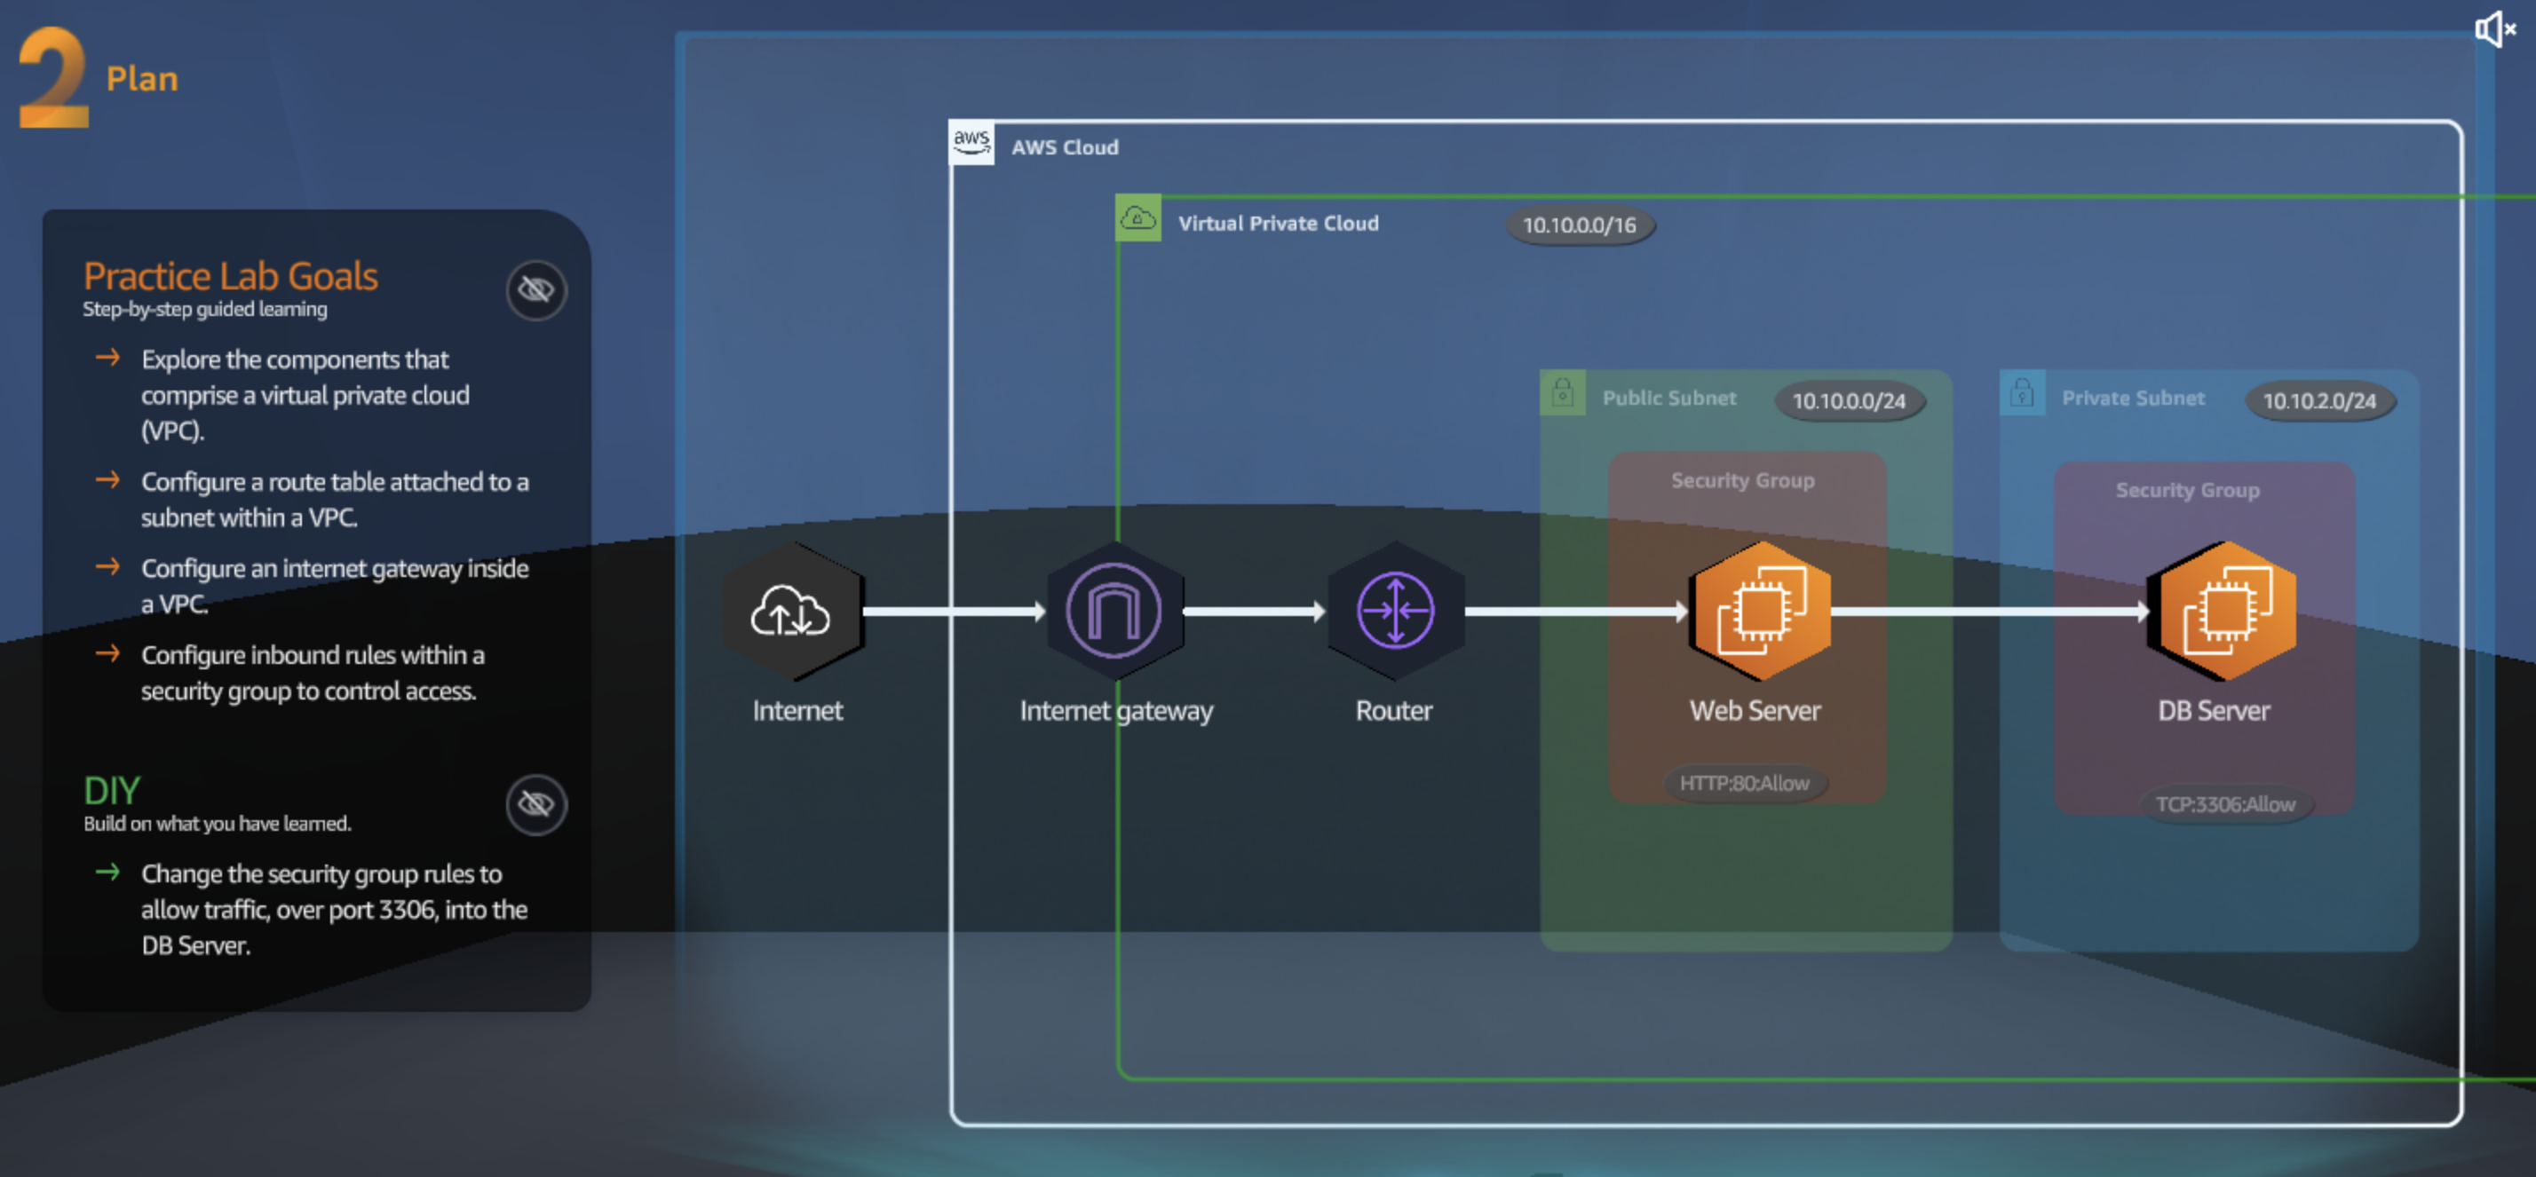Click the DB Server security group label

[x=2189, y=490]
